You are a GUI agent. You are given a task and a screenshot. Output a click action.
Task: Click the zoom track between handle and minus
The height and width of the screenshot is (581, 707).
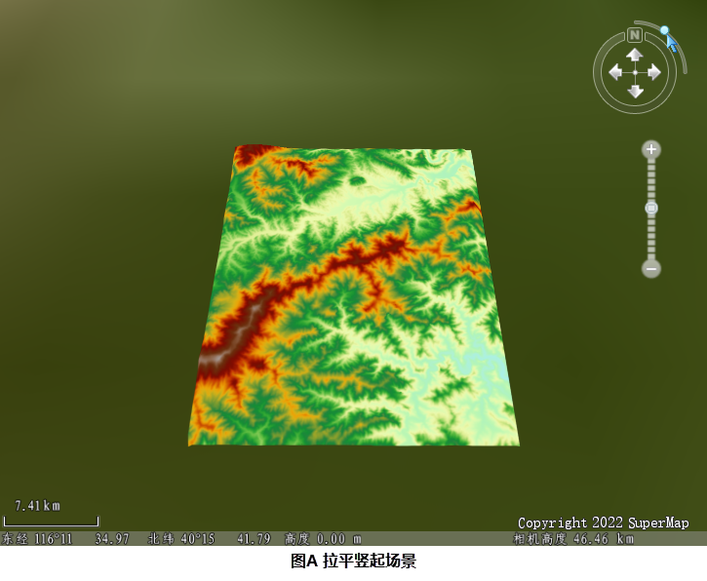point(651,238)
